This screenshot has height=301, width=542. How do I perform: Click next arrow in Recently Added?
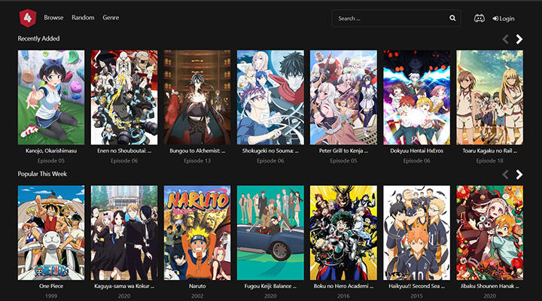click(x=519, y=39)
